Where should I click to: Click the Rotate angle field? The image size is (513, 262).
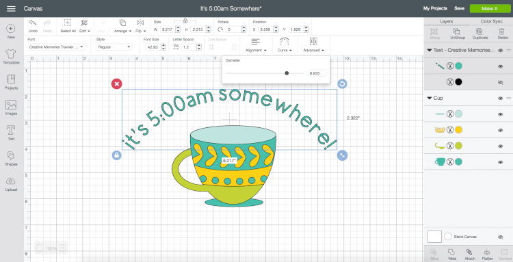(233, 29)
